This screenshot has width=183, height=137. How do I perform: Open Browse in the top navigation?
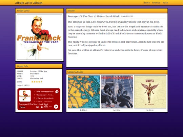[156, 3]
